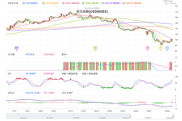This screenshot has width=182, height=121.
Task: Click the MA60 103.61 label
Action: pos(93,3)
